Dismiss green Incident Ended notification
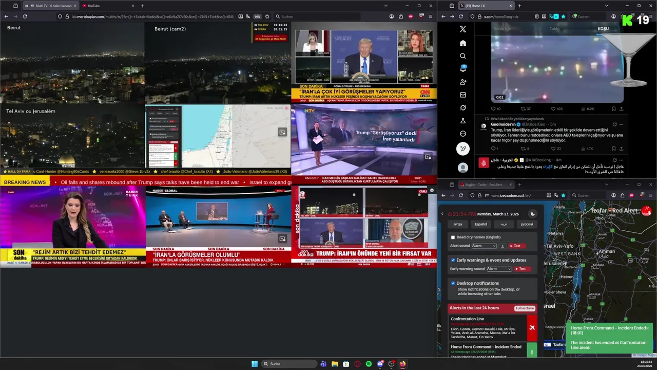 (647, 328)
